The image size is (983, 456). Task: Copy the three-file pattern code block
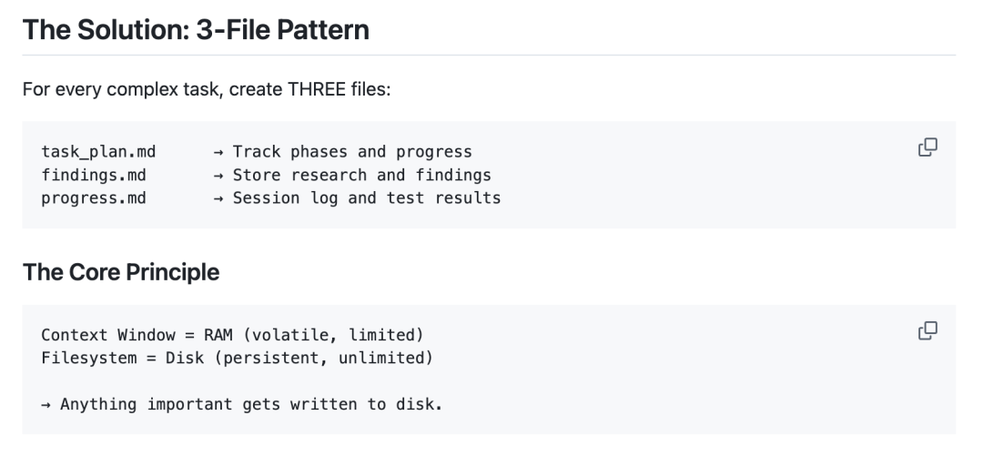pyautogui.click(x=927, y=147)
